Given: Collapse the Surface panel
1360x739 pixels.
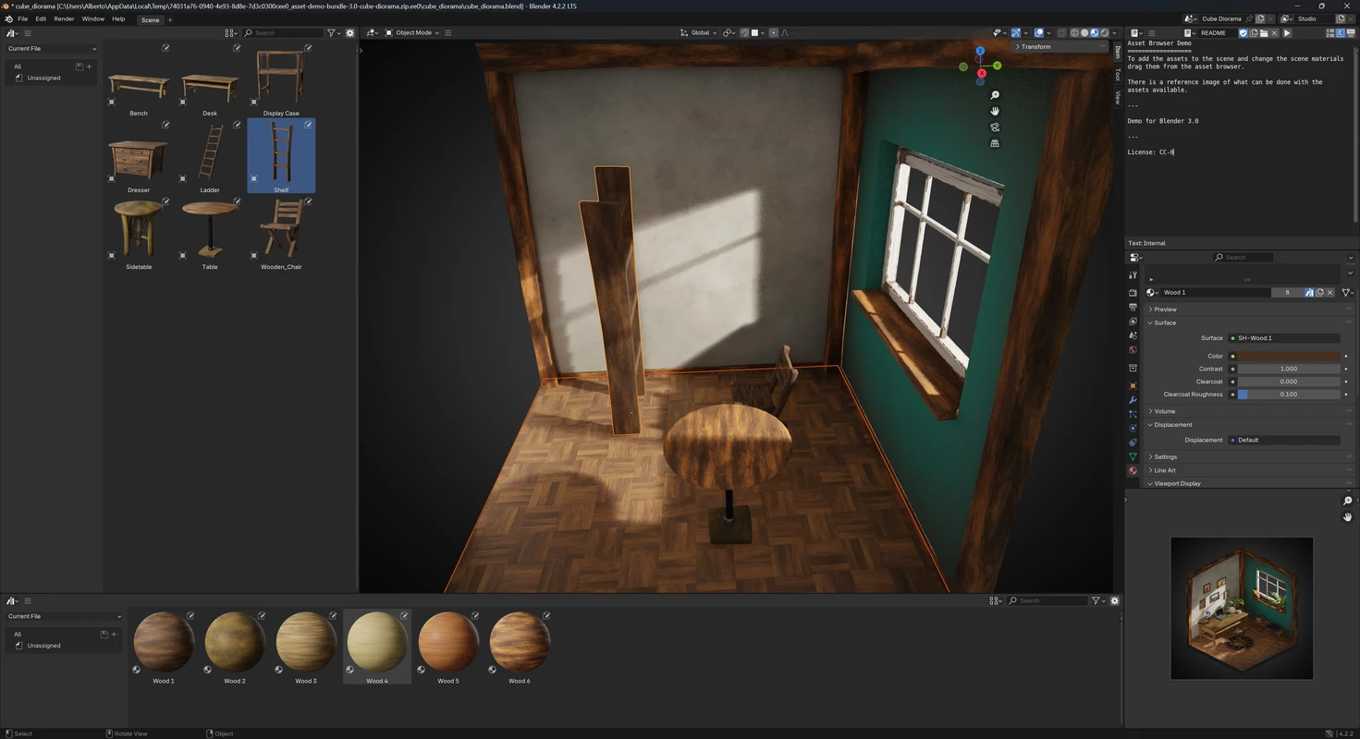Looking at the screenshot, I should click(x=1165, y=322).
